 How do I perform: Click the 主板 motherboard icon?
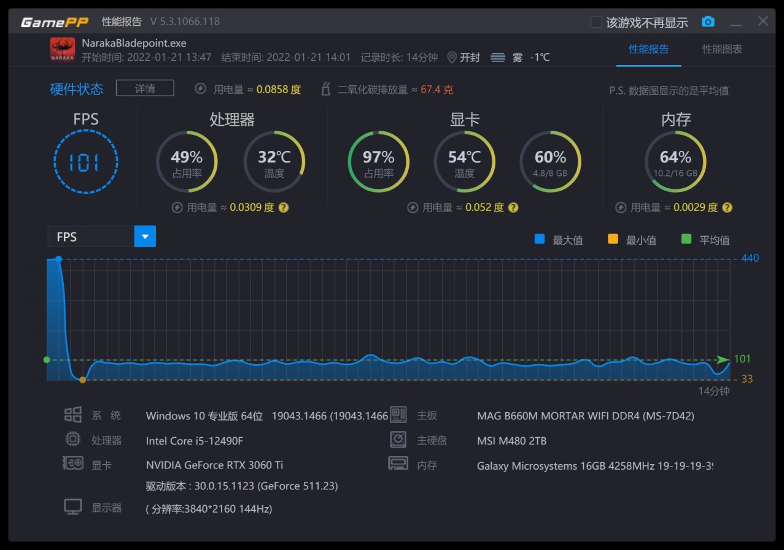pos(398,415)
